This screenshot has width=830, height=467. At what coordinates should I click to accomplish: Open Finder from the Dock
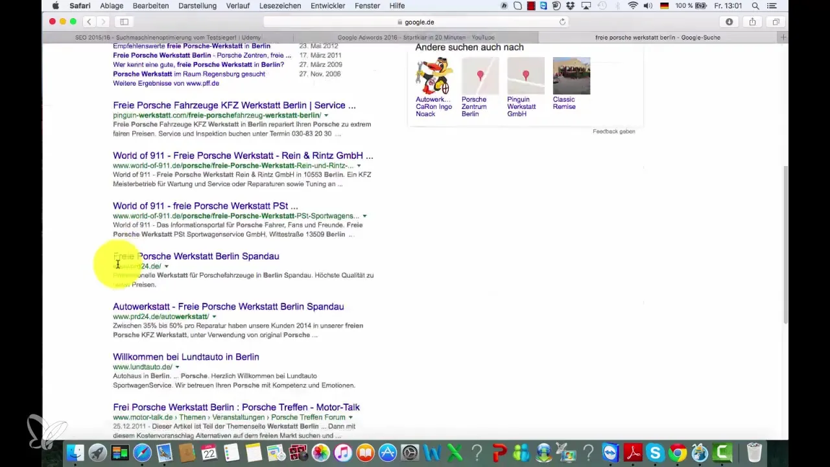75,452
